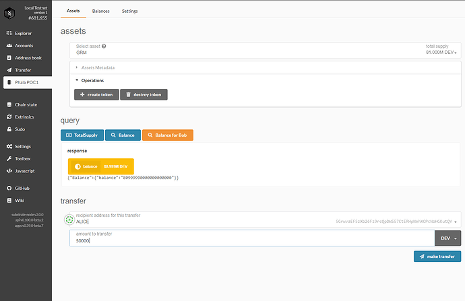465x301 pixels.
Task: Click the Chain state database icon
Action: pyautogui.click(x=9, y=104)
